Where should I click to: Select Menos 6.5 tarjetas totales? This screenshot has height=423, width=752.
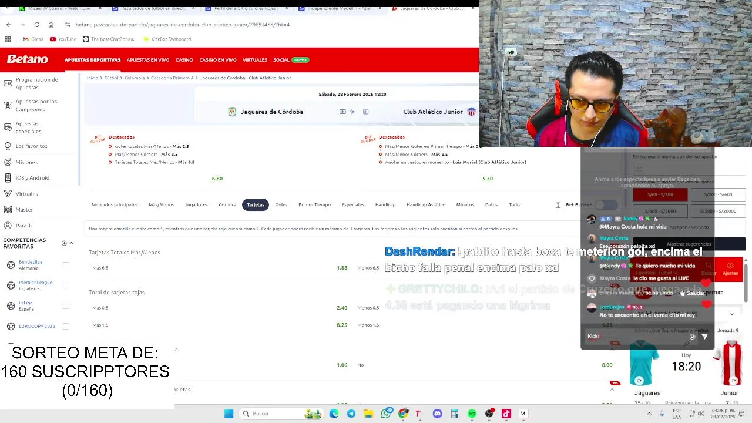coord(368,268)
